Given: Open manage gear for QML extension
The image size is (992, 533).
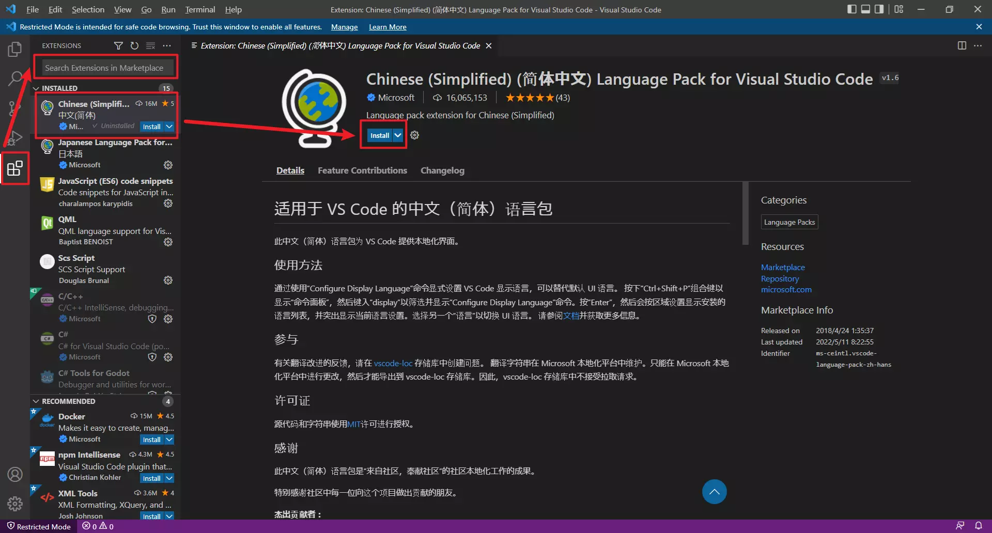Looking at the screenshot, I should [168, 242].
